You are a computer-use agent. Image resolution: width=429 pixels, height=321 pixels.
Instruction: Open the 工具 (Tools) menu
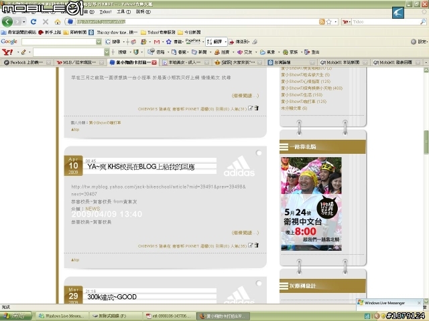(123, 12)
